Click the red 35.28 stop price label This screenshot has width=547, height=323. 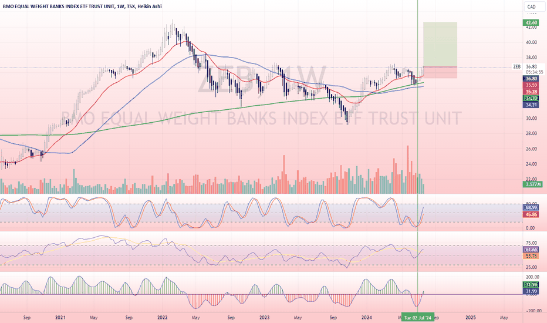coord(531,92)
